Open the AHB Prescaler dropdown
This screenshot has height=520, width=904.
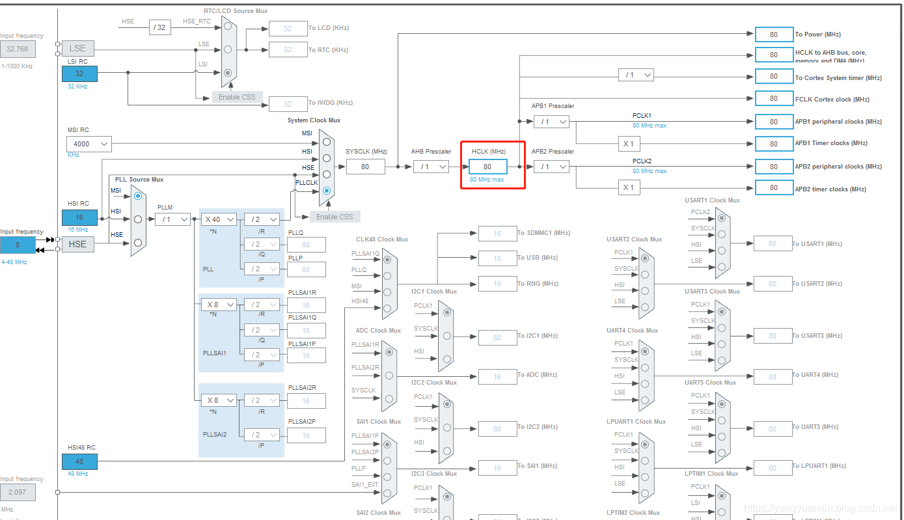coord(431,167)
